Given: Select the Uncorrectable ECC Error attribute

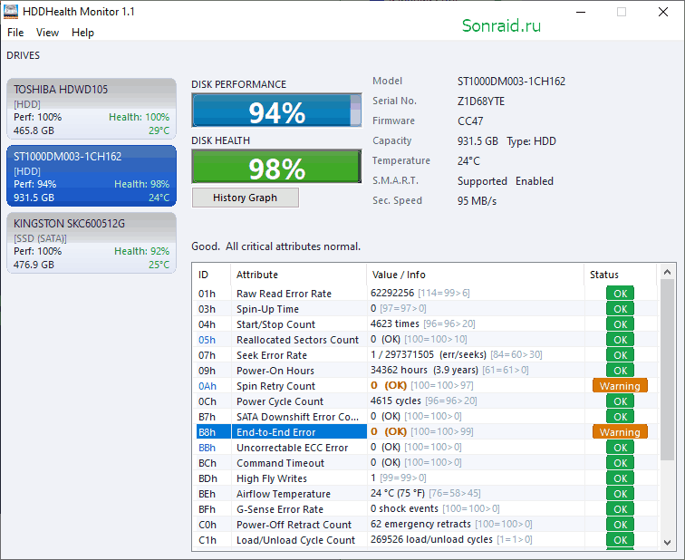Looking at the screenshot, I should point(426,448).
